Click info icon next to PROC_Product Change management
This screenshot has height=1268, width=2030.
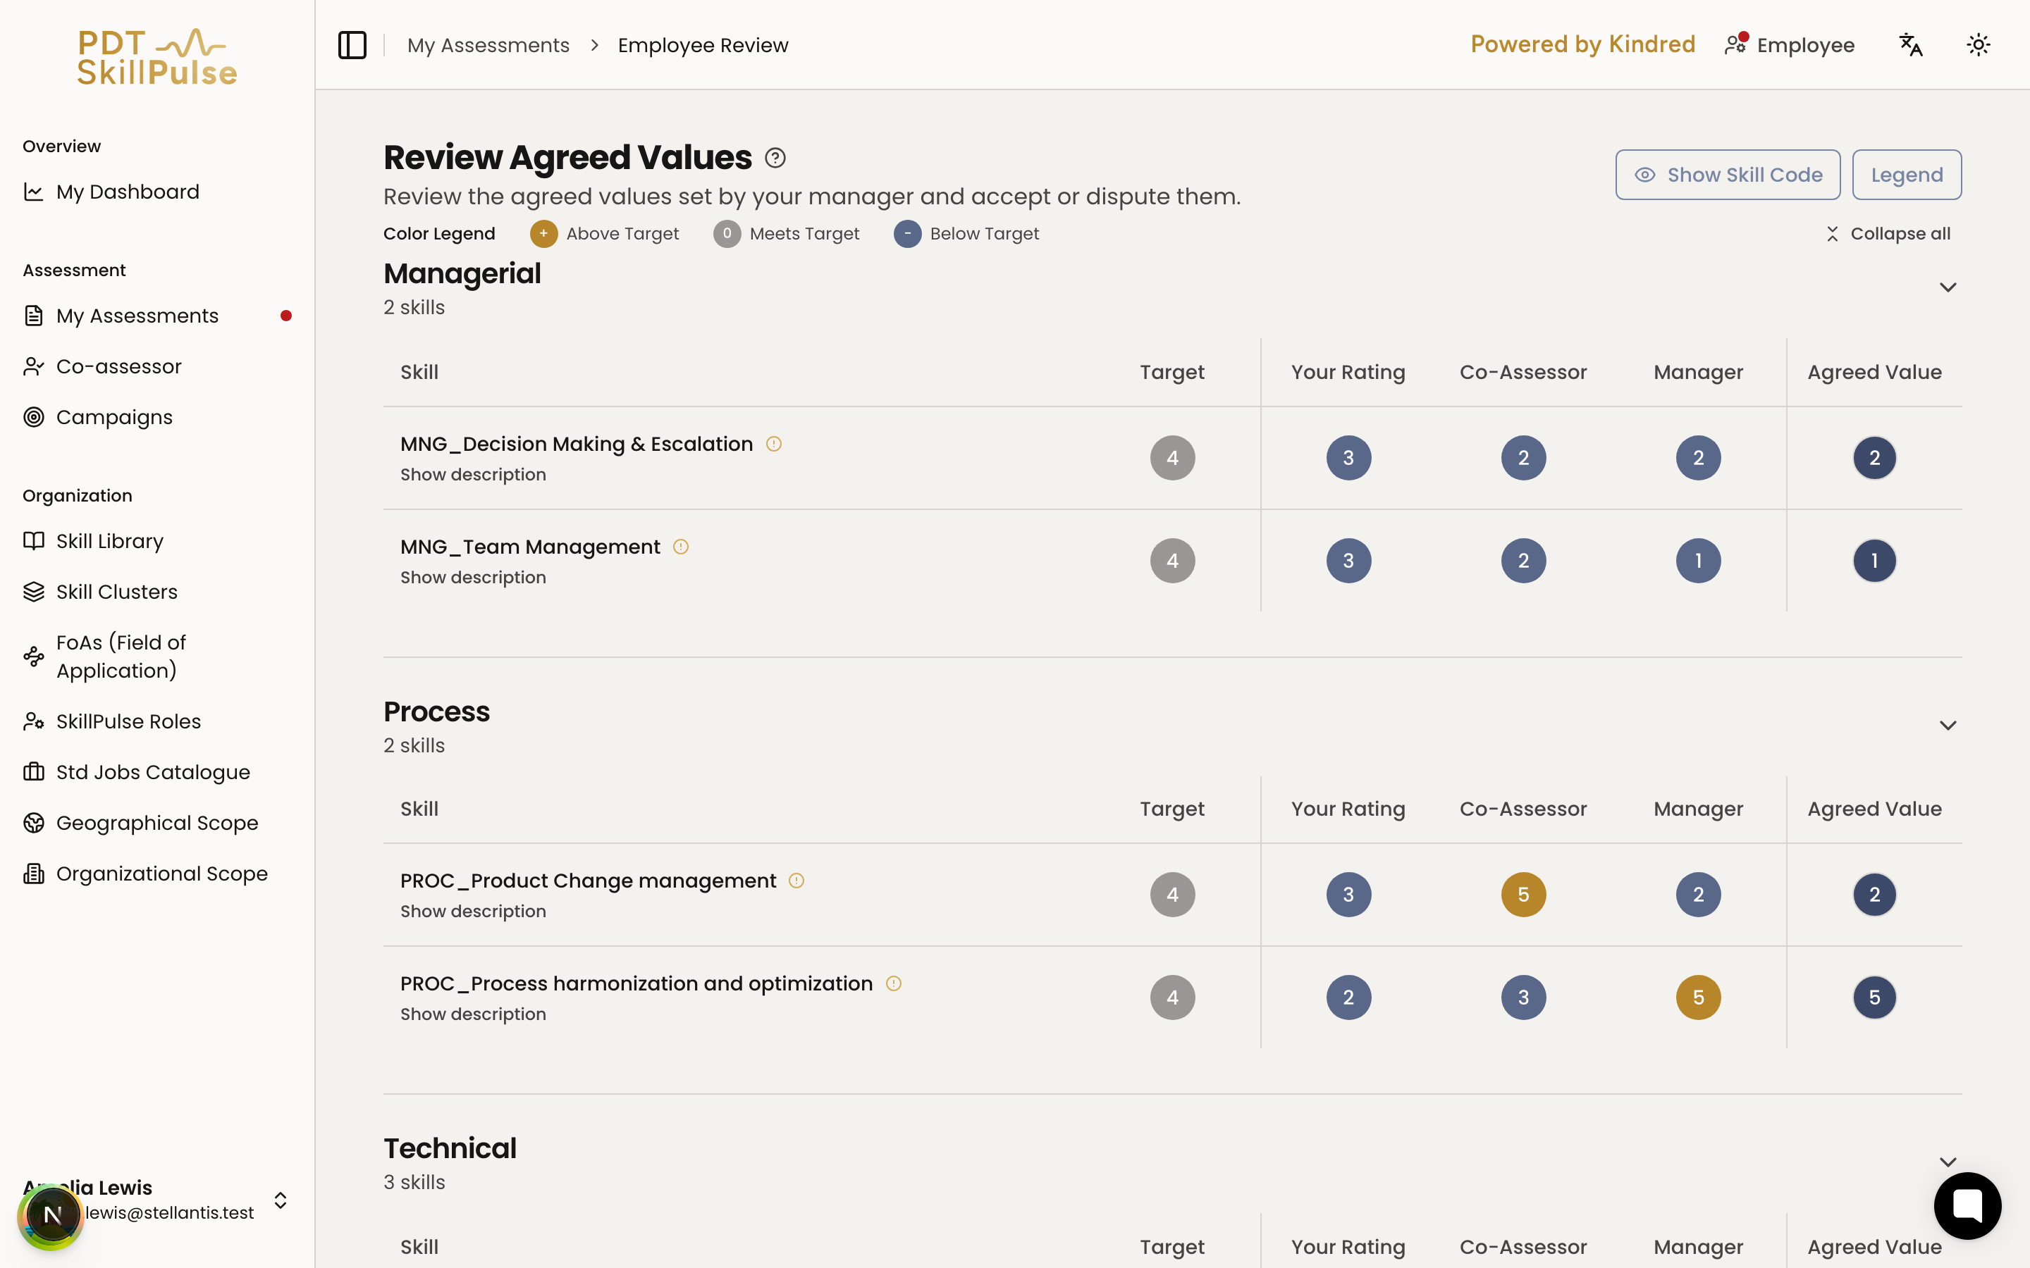point(797,881)
